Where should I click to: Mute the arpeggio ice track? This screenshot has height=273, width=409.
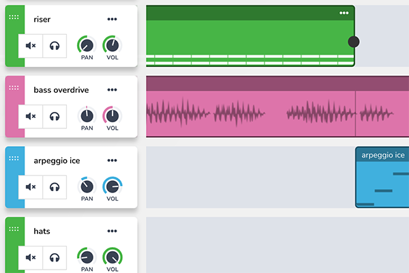click(31, 187)
